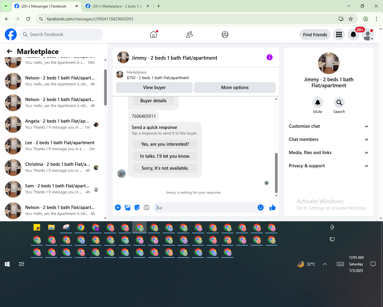Expand Customize chat section
This screenshot has width=383, height=307.
[x=329, y=126]
